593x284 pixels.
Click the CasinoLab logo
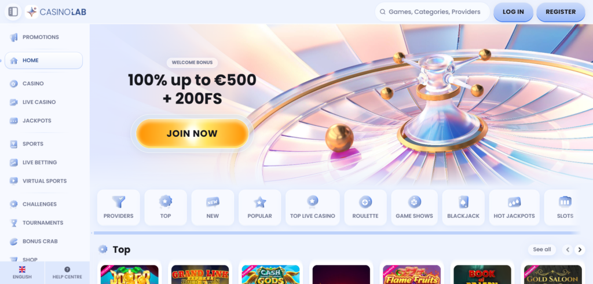coord(56,12)
